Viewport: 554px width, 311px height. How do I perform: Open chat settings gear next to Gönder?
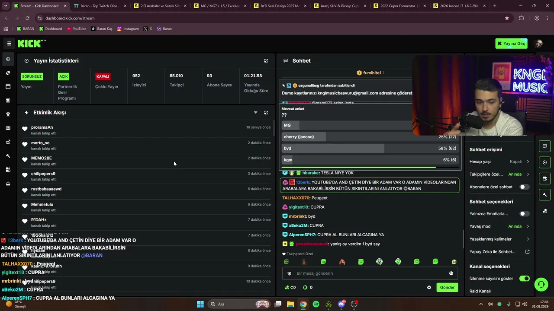tap(429, 288)
